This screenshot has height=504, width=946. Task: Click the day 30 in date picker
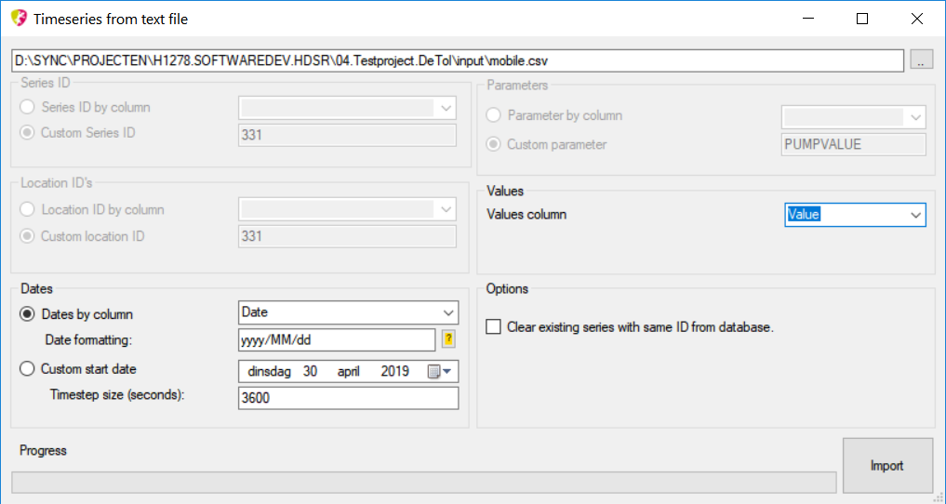coord(310,372)
